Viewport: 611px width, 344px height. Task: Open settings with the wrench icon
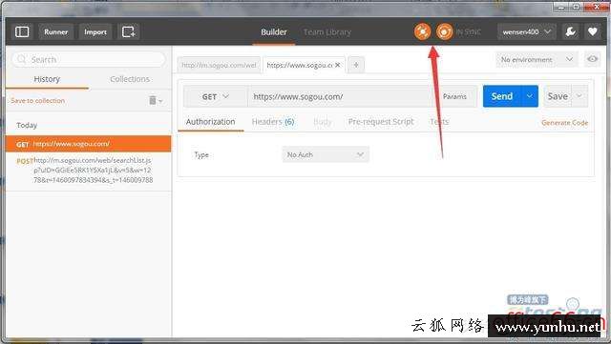(571, 31)
